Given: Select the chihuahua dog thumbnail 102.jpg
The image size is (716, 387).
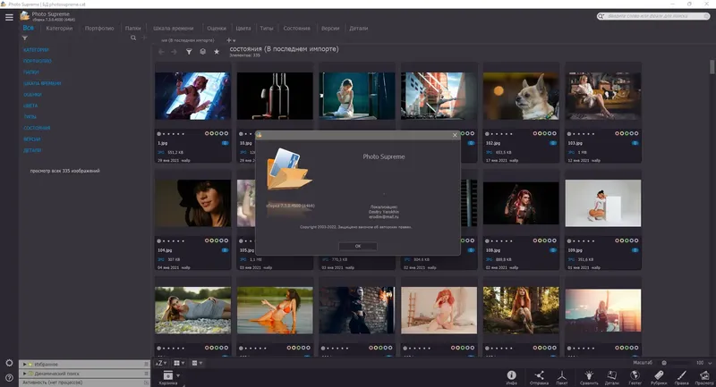Looking at the screenshot, I should (521, 96).
